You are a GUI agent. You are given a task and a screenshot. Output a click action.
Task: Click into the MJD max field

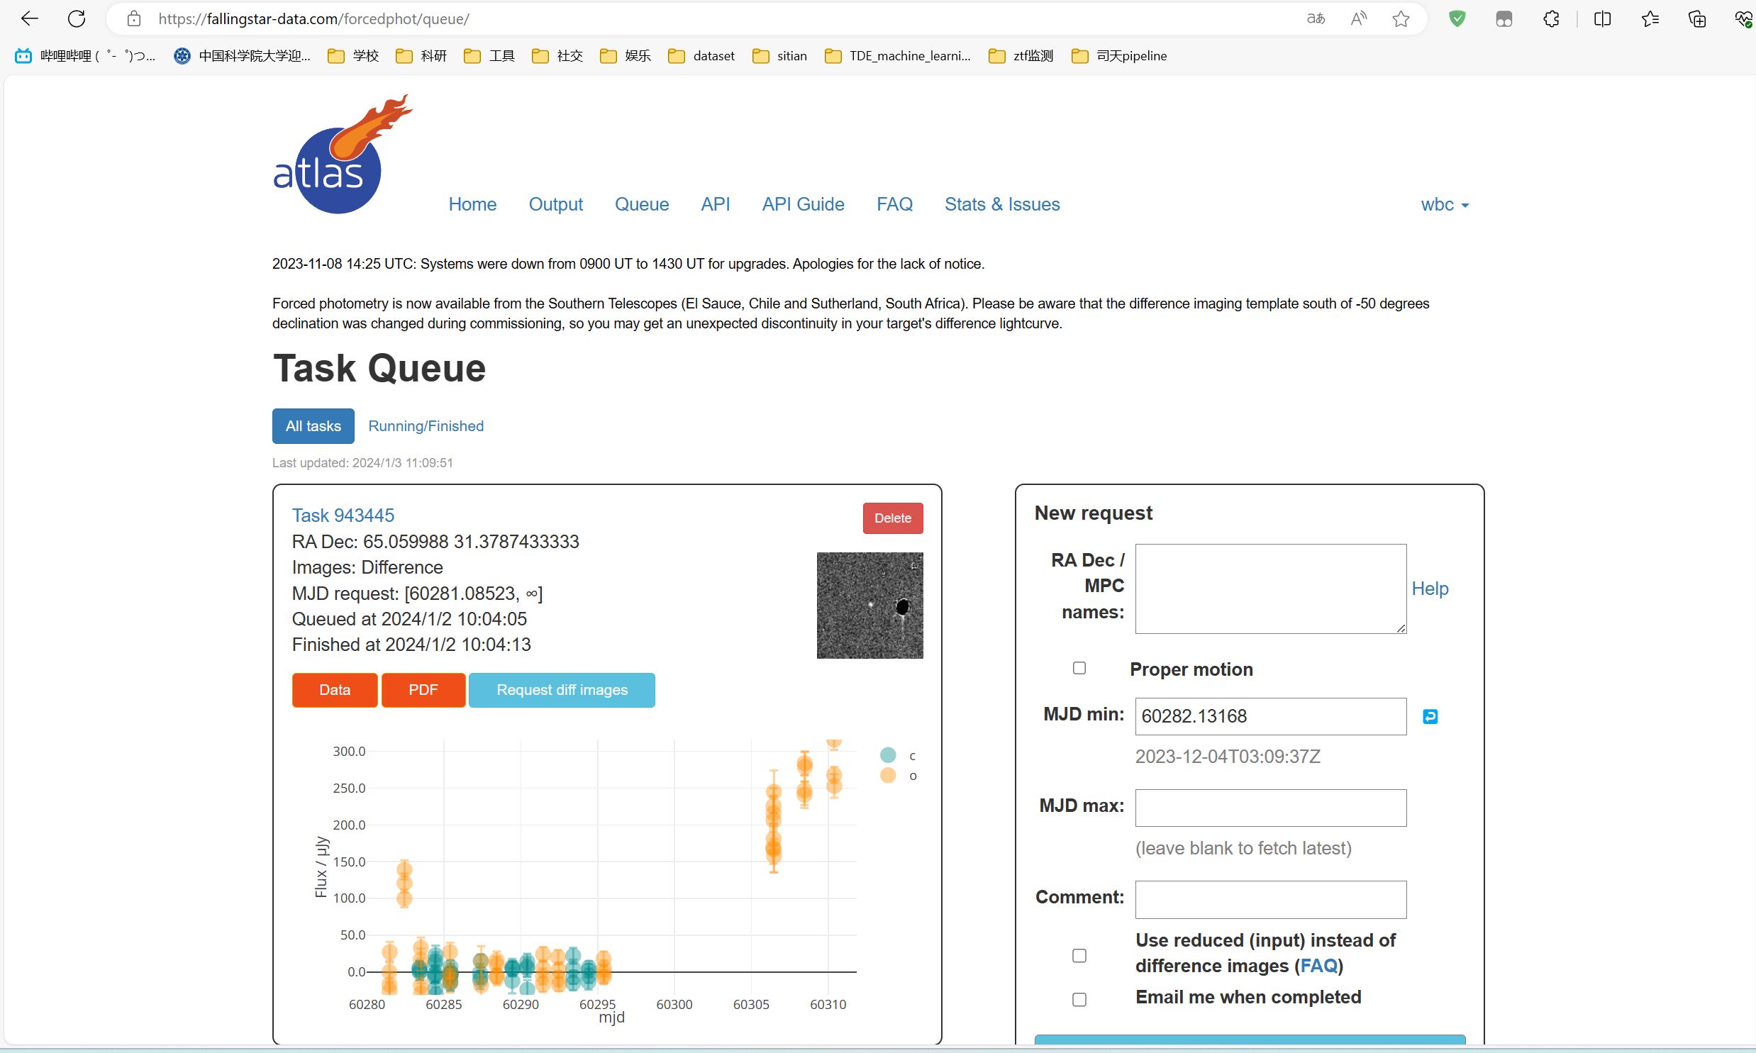(1270, 808)
